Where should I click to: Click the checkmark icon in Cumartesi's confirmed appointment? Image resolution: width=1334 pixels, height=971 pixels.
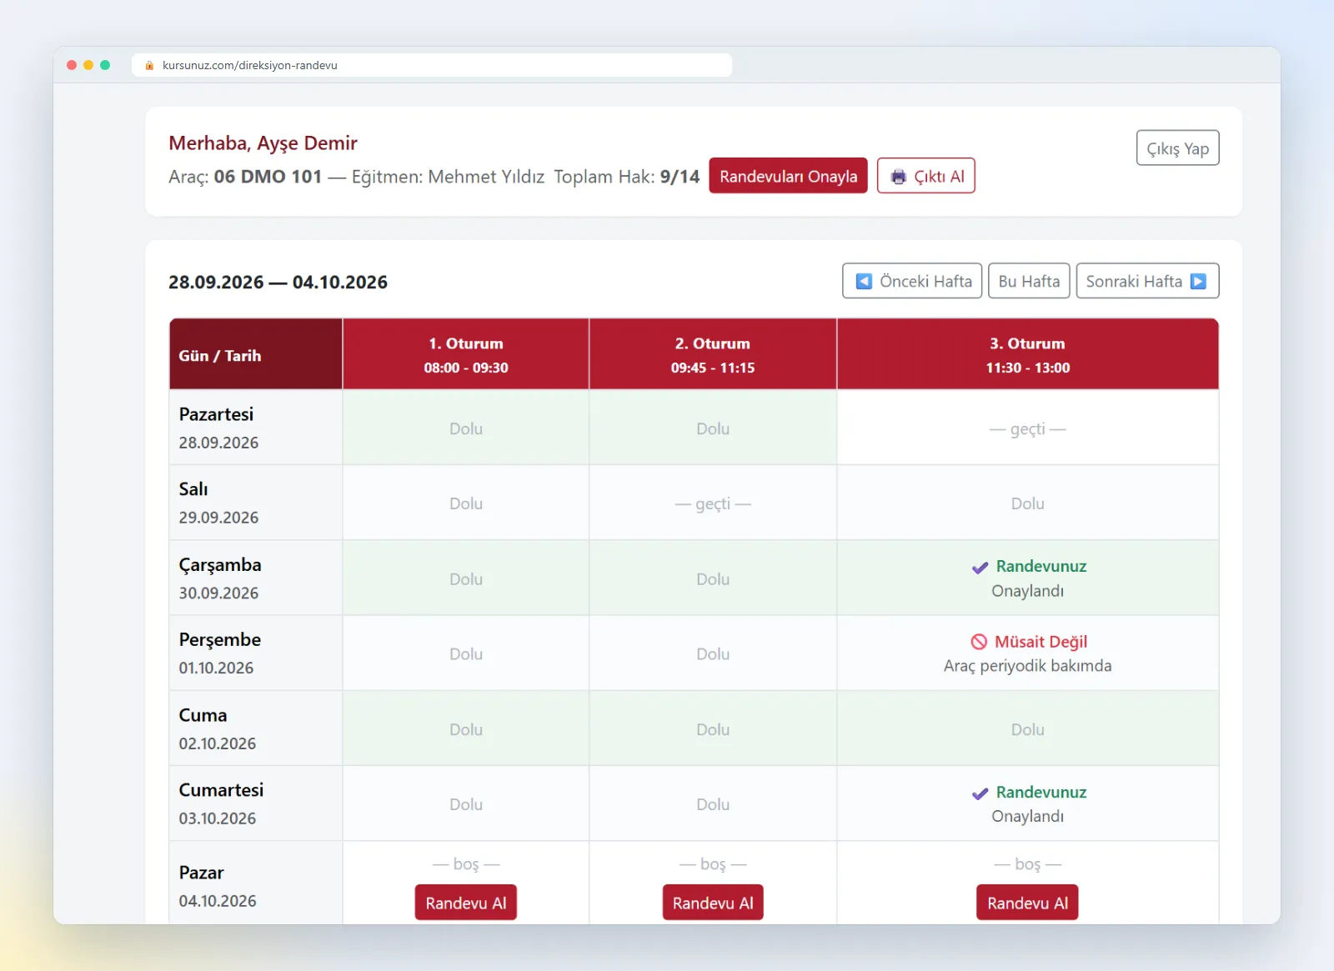pyautogui.click(x=980, y=793)
